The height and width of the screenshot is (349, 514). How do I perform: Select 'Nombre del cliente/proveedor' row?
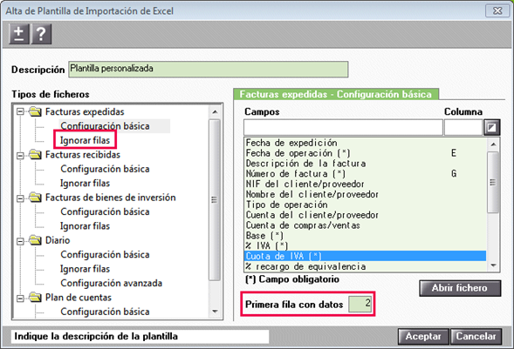tap(365, 194)
